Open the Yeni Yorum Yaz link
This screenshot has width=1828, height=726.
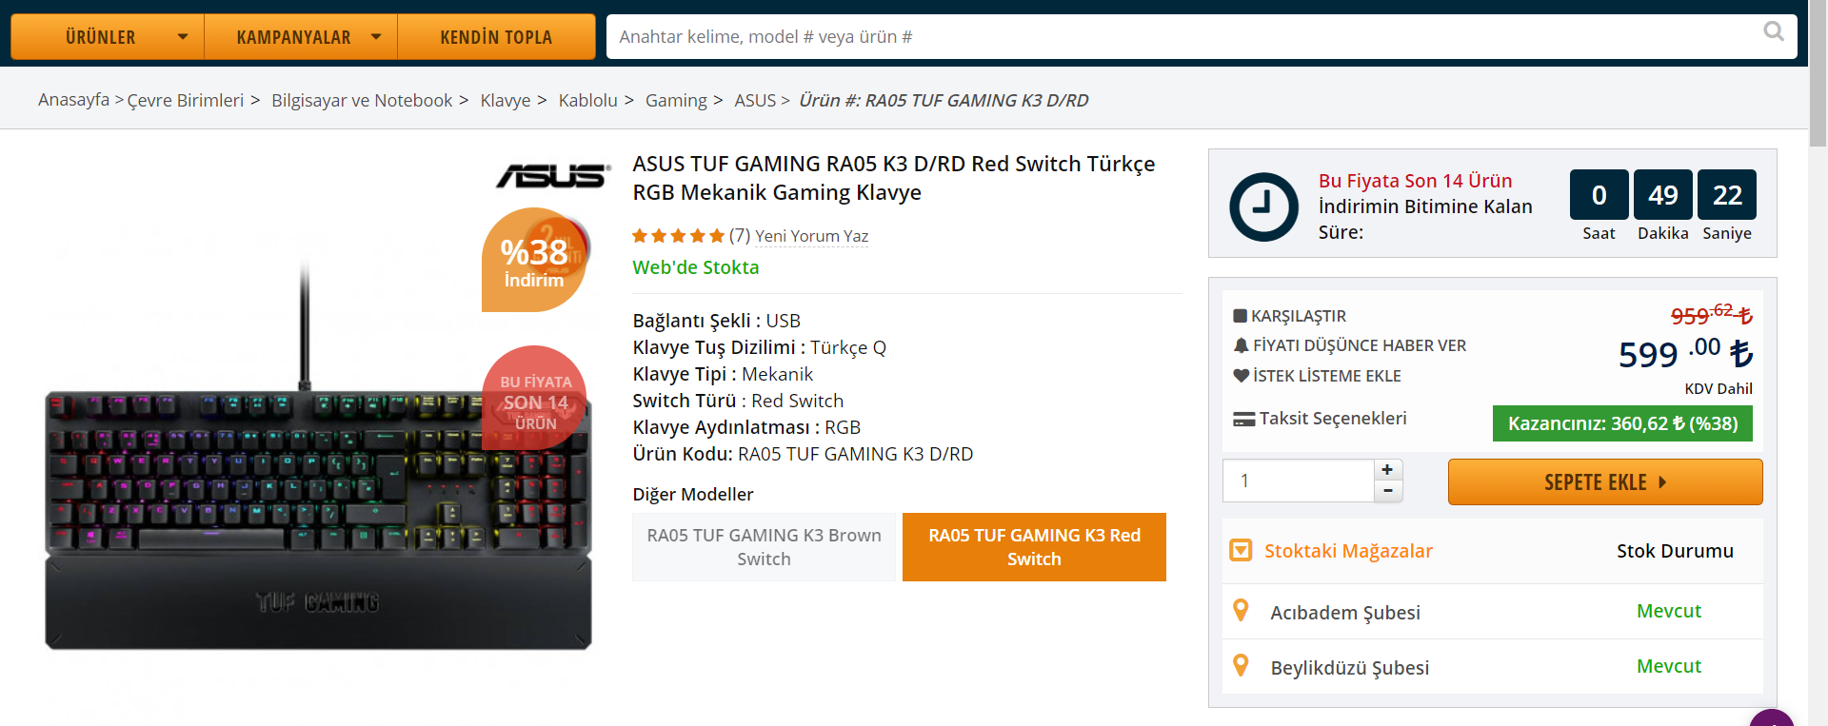coord(811,236)
